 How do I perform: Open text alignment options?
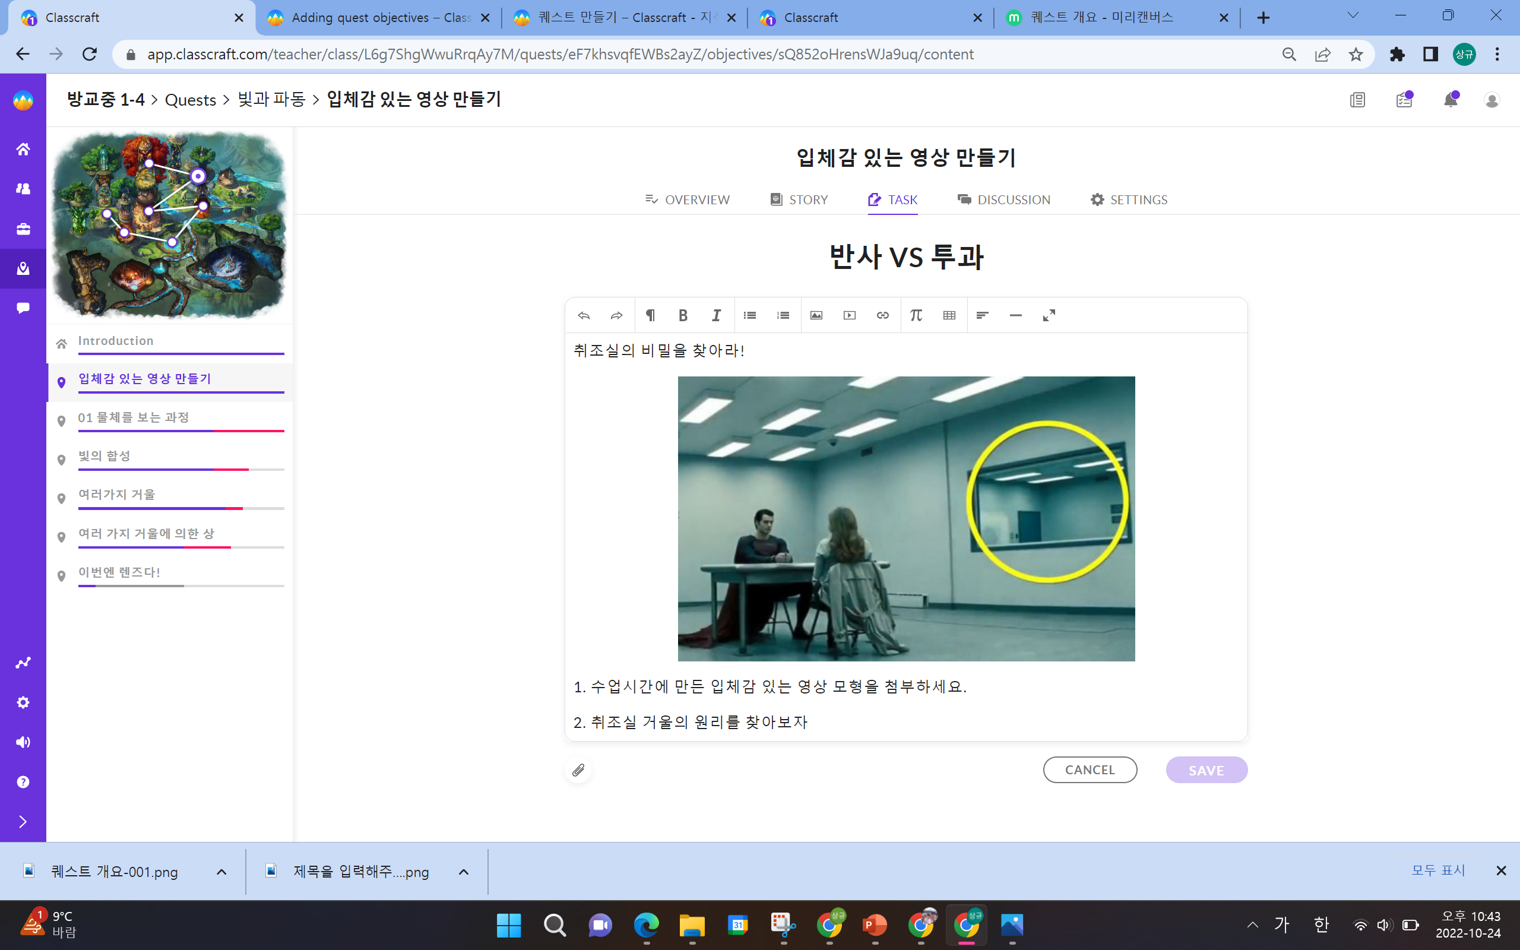(982, 315)
